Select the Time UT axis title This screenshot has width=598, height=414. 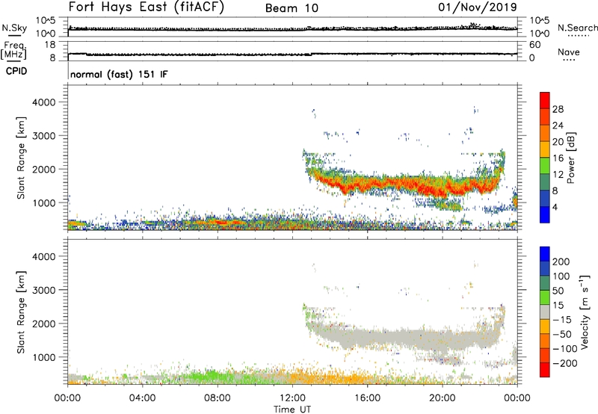coord(292,410)
